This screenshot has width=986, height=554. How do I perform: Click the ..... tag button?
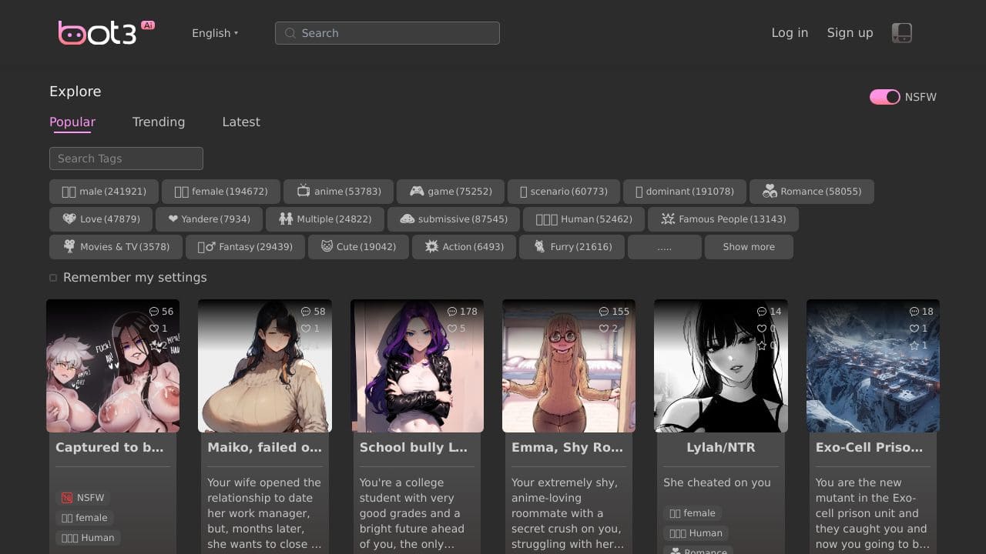point(665,247)
